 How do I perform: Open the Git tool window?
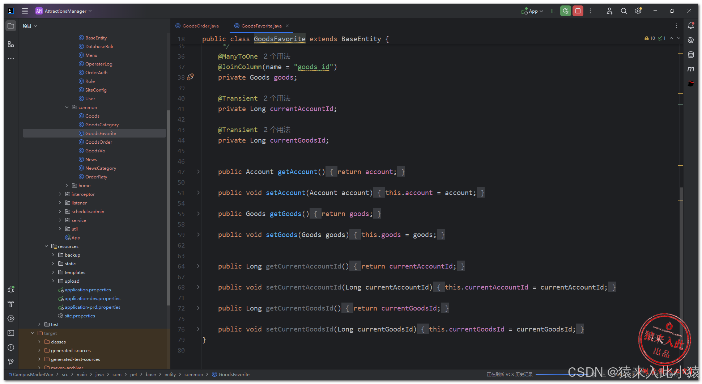point(11,362)
